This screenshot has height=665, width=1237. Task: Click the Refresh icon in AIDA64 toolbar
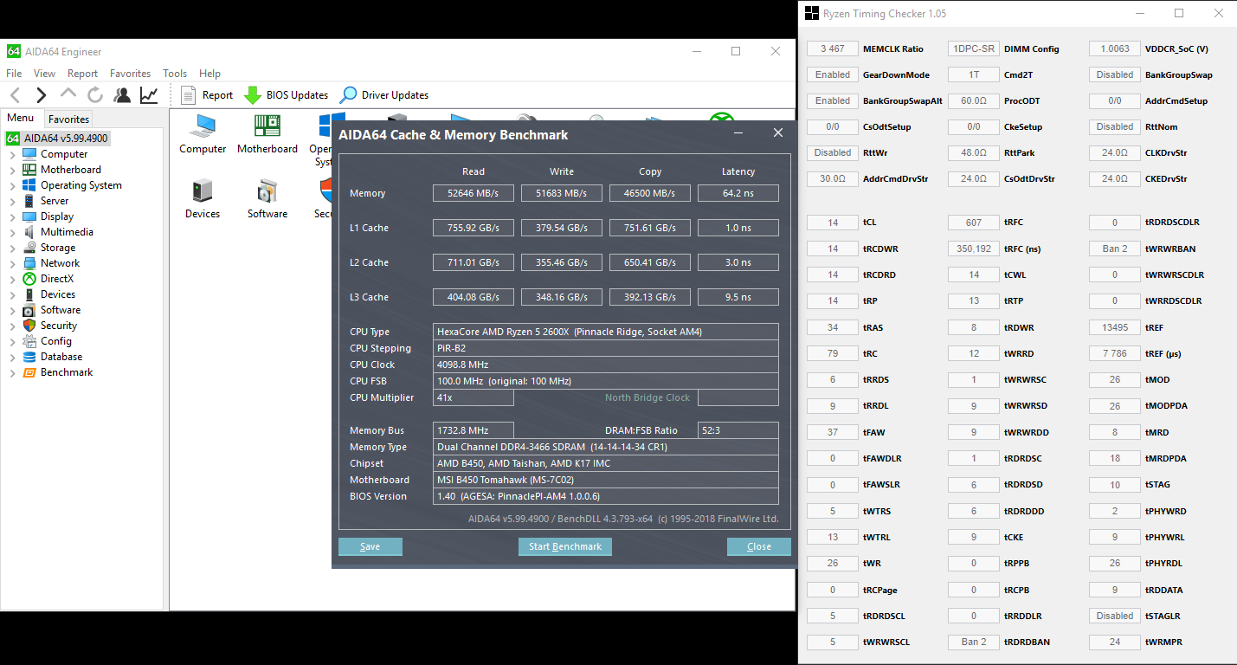pos(95,95)
